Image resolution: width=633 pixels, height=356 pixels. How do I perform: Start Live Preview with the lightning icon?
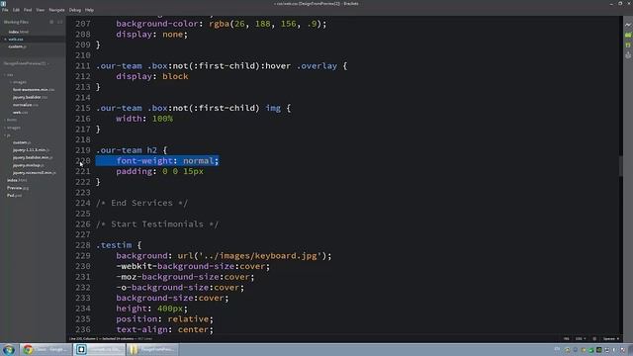(628, 25)
